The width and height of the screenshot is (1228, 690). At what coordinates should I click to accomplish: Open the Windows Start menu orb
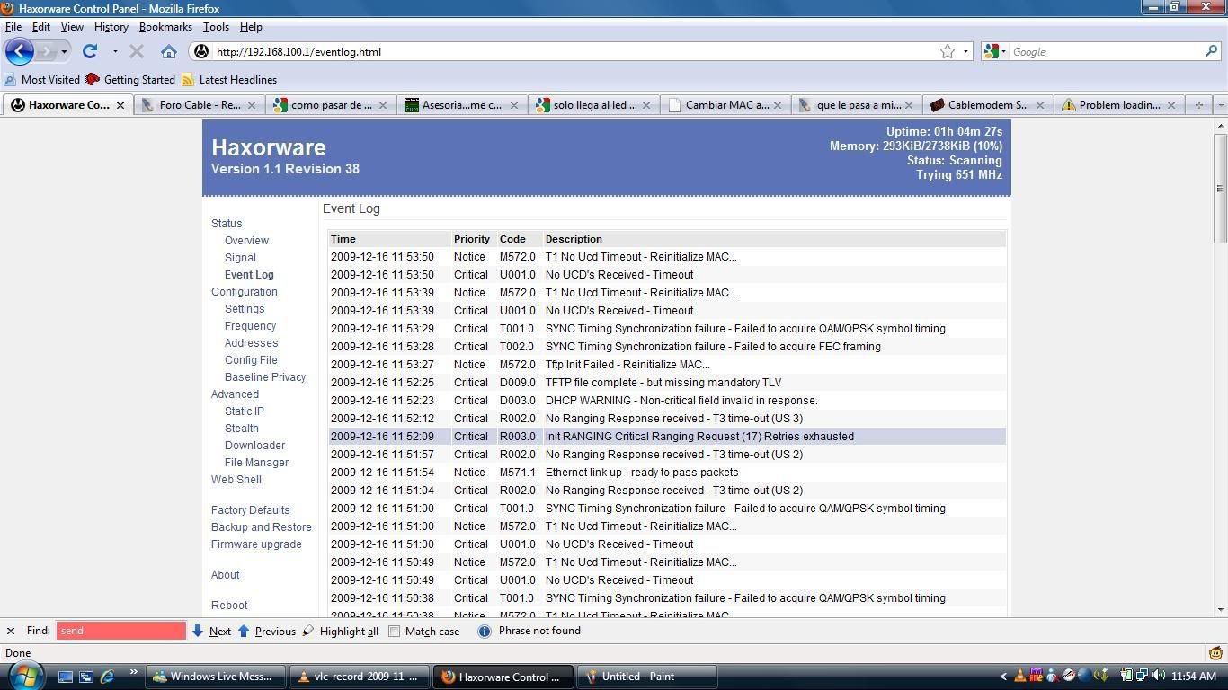24,675
